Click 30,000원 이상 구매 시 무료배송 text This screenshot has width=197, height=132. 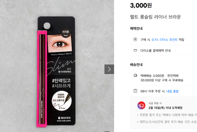point(162,80)
